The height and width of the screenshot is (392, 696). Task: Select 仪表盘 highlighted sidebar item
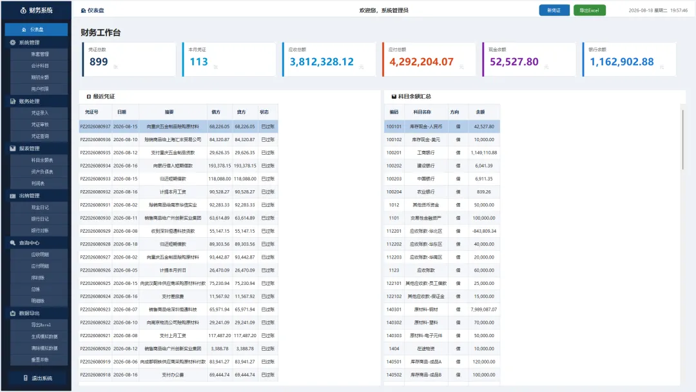click(36, 29)
